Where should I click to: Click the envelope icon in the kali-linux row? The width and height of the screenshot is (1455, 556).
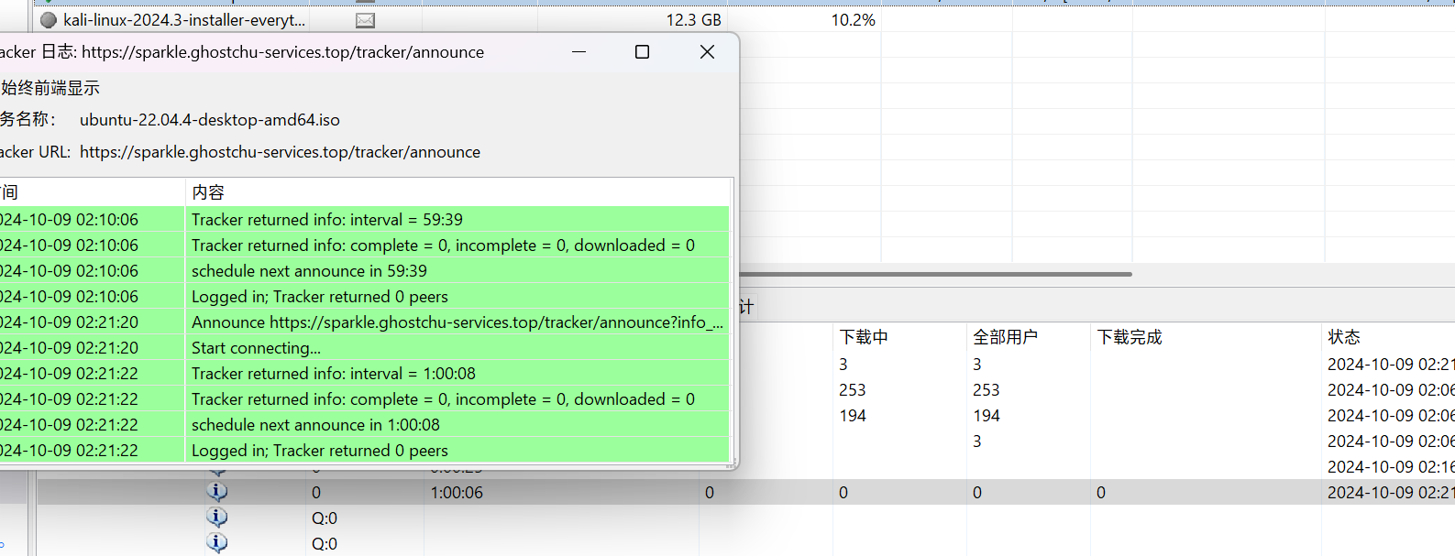point(365,20)
